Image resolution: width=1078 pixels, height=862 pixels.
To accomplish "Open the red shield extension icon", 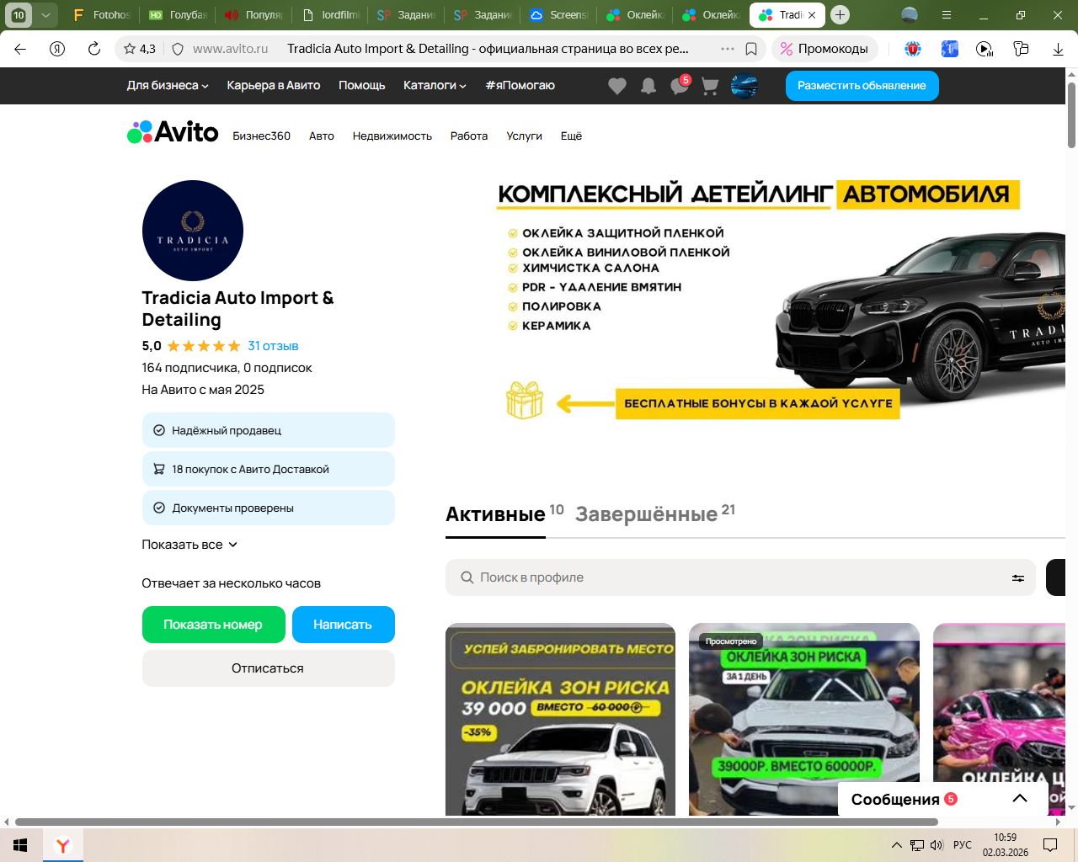I will pyautogui.click(x=913, y=49).
